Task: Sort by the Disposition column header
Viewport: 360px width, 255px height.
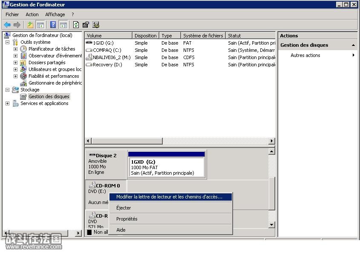Action: coord(146,36)
